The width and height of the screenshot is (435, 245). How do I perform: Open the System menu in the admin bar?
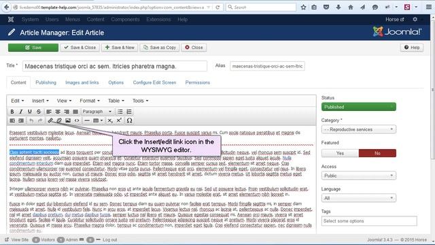(30, 20)
